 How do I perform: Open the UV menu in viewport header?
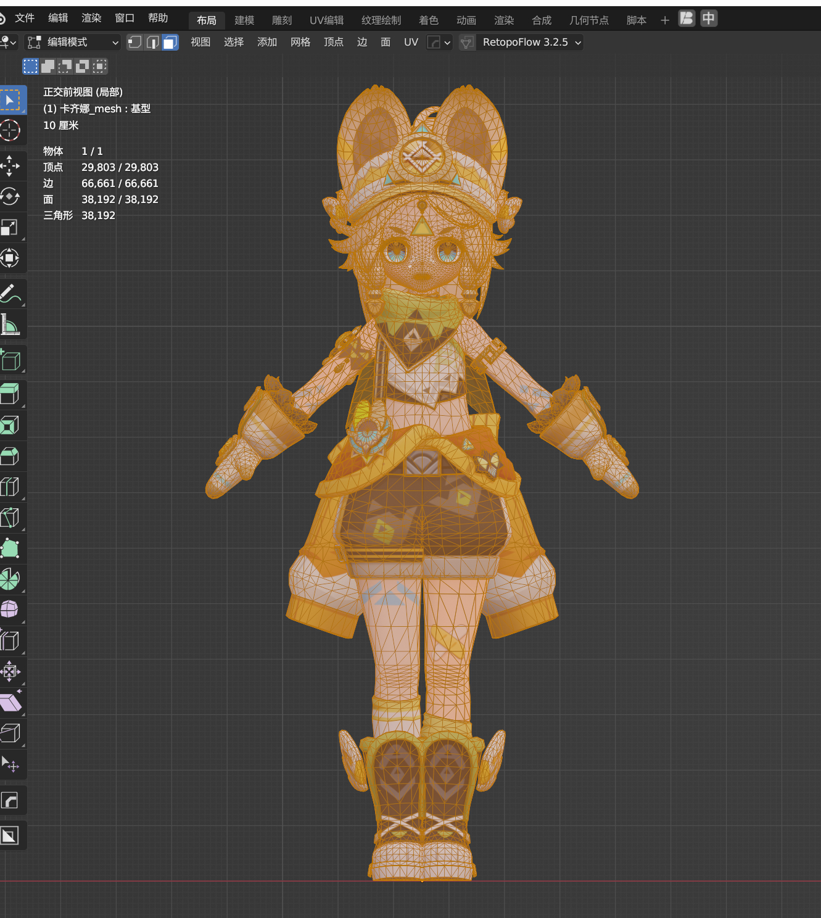point(411,42)
